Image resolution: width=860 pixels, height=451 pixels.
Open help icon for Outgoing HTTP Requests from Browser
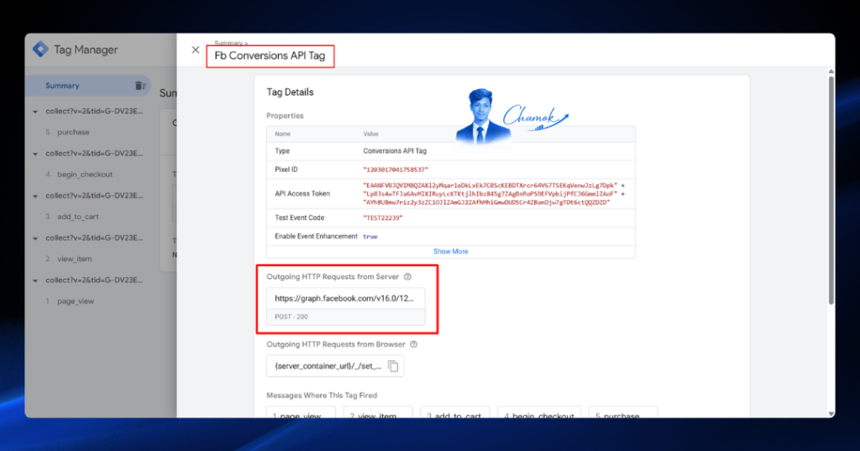point(413,344)
